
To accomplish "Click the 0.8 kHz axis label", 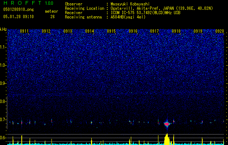I will 3,101.
